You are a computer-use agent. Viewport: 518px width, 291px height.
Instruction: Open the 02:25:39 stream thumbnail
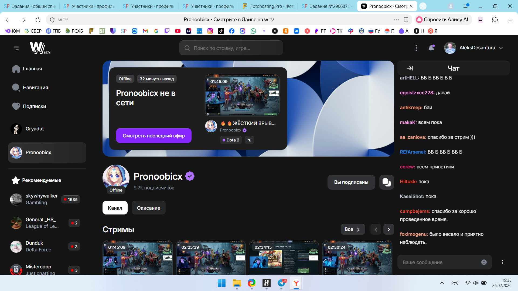click(x=211, y=257)
